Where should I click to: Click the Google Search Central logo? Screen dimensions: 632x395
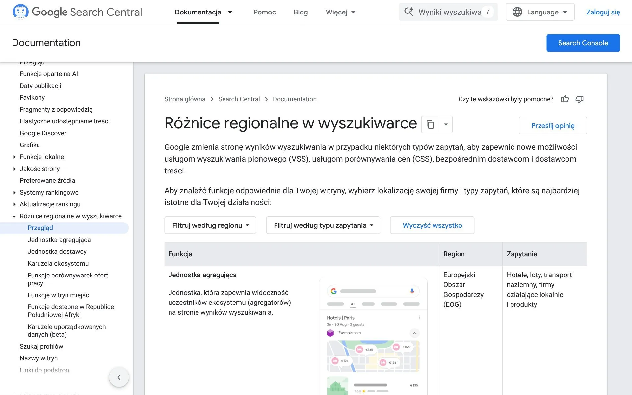click(77, 12)
